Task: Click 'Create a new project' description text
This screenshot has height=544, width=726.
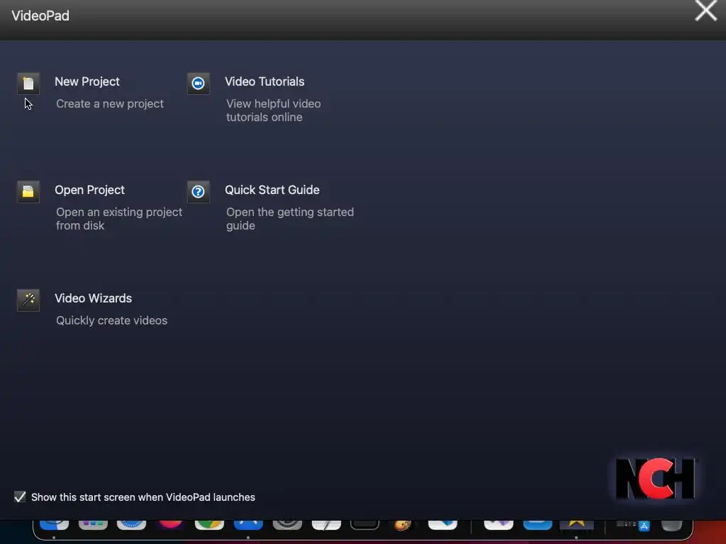Action: 110,103
